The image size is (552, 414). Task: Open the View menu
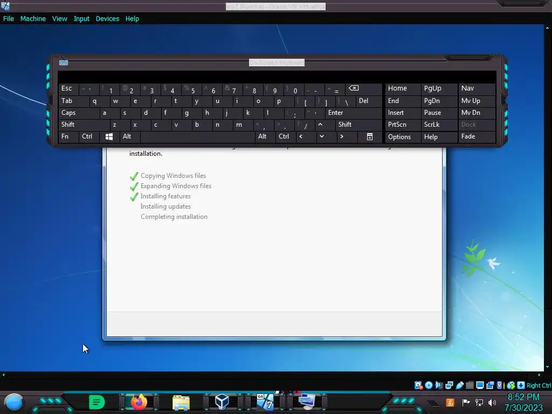click(59, 19)
